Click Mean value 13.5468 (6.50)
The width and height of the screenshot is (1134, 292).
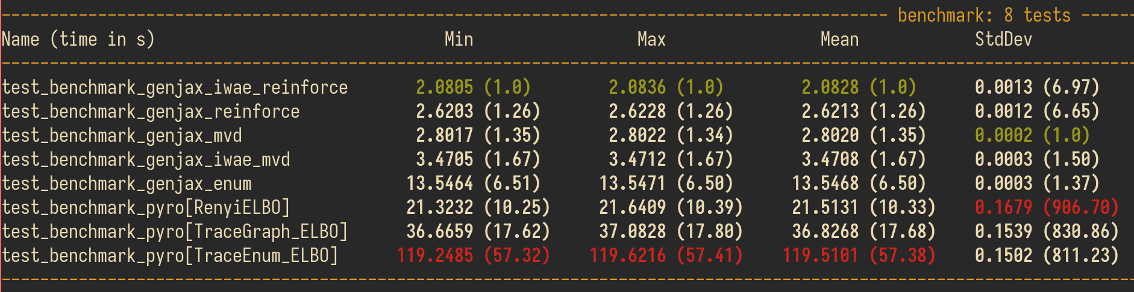click(859, 184)
